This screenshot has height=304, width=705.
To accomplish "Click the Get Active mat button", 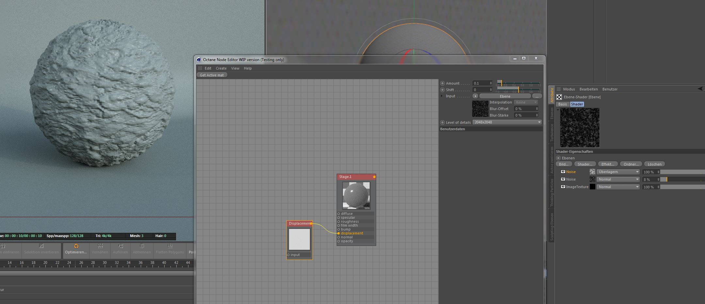I will [x=212, y=75].
